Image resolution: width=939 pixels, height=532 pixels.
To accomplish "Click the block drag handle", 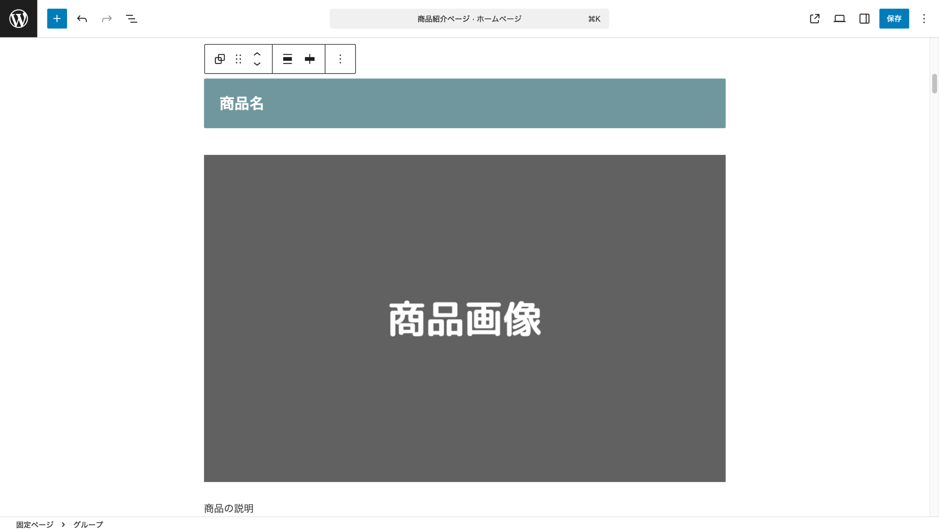I will point(238,59).
